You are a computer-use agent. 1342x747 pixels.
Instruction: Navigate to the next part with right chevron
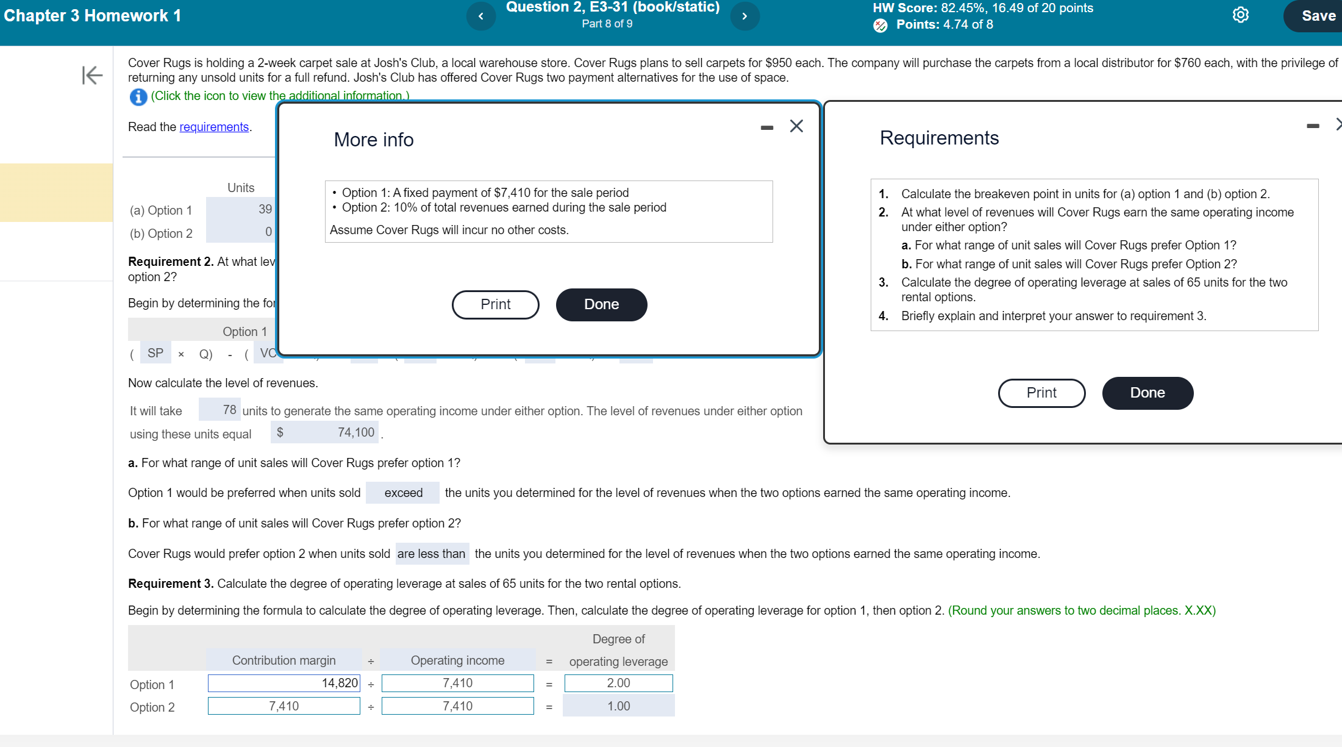[x=744, y=16]
